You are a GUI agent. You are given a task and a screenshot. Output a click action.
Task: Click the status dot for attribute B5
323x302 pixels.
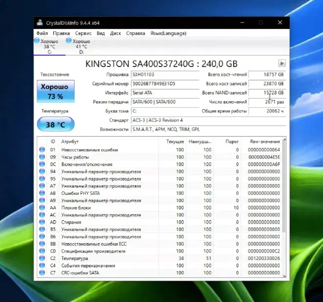point(42,229)
